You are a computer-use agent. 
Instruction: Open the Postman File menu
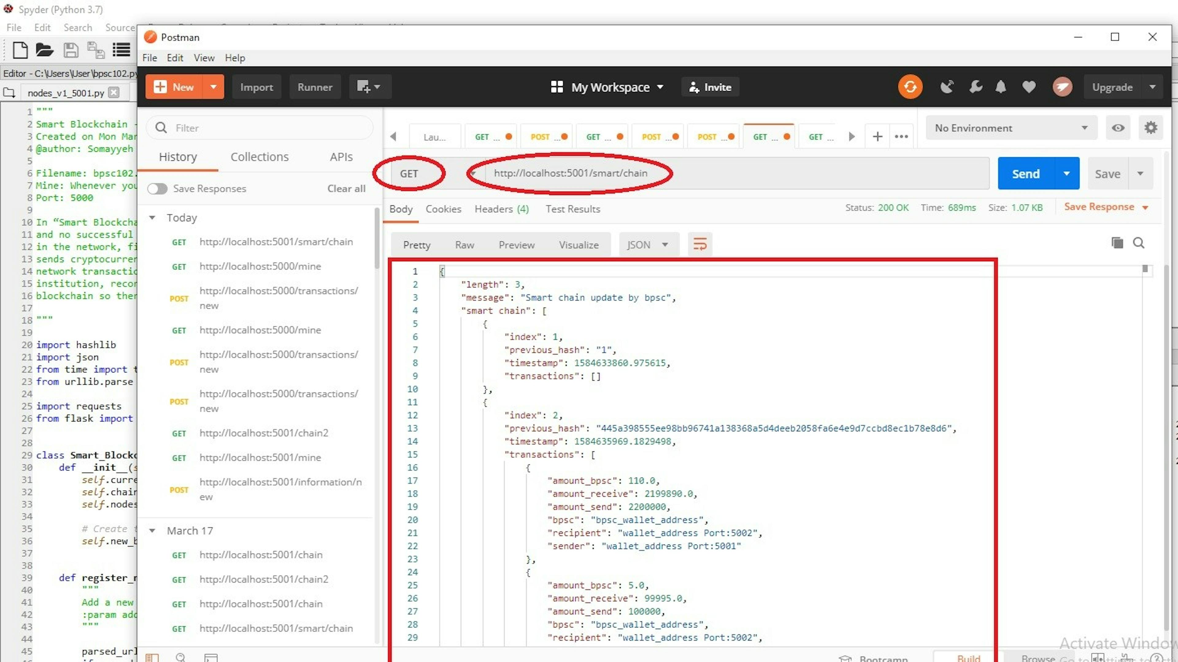pyautogui.click(x=149, y=58)
